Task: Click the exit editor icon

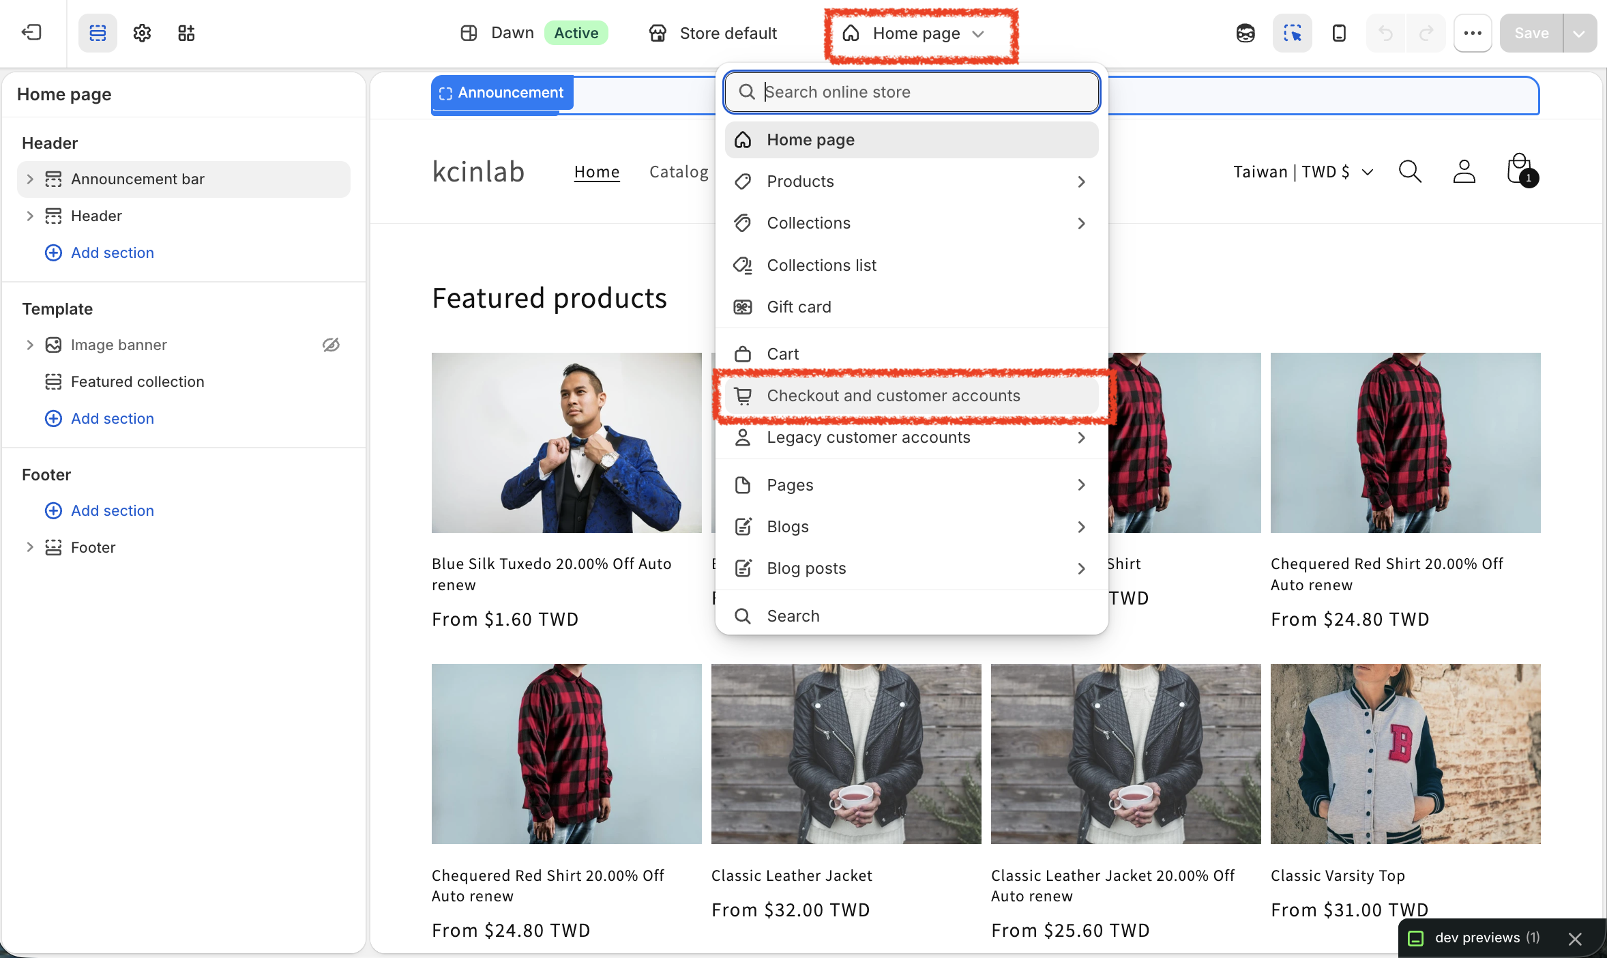Action: pyautogui.click(x=32, y=33)
